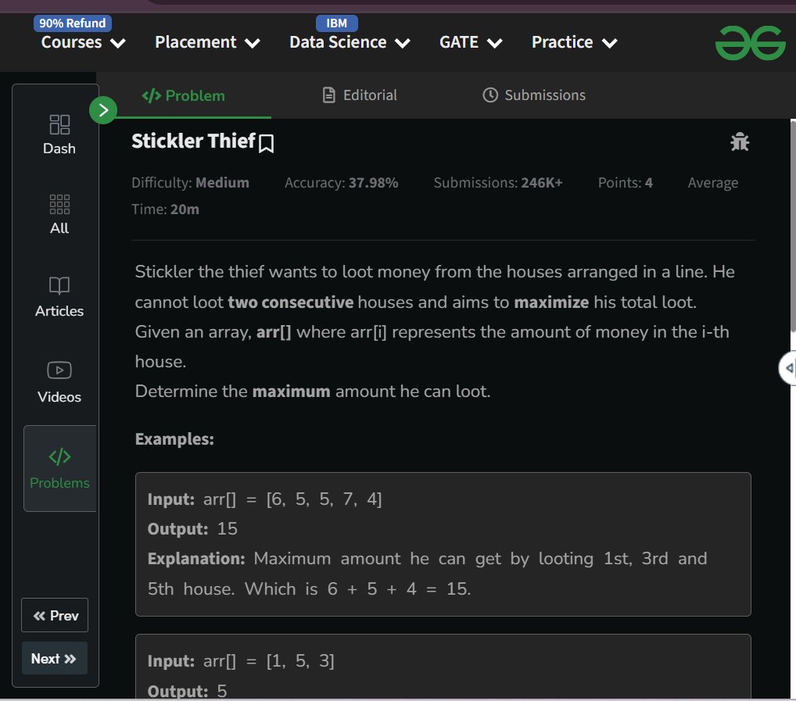Click the 90% Refund badge
The image size is (796, 701).
point(73,23)
